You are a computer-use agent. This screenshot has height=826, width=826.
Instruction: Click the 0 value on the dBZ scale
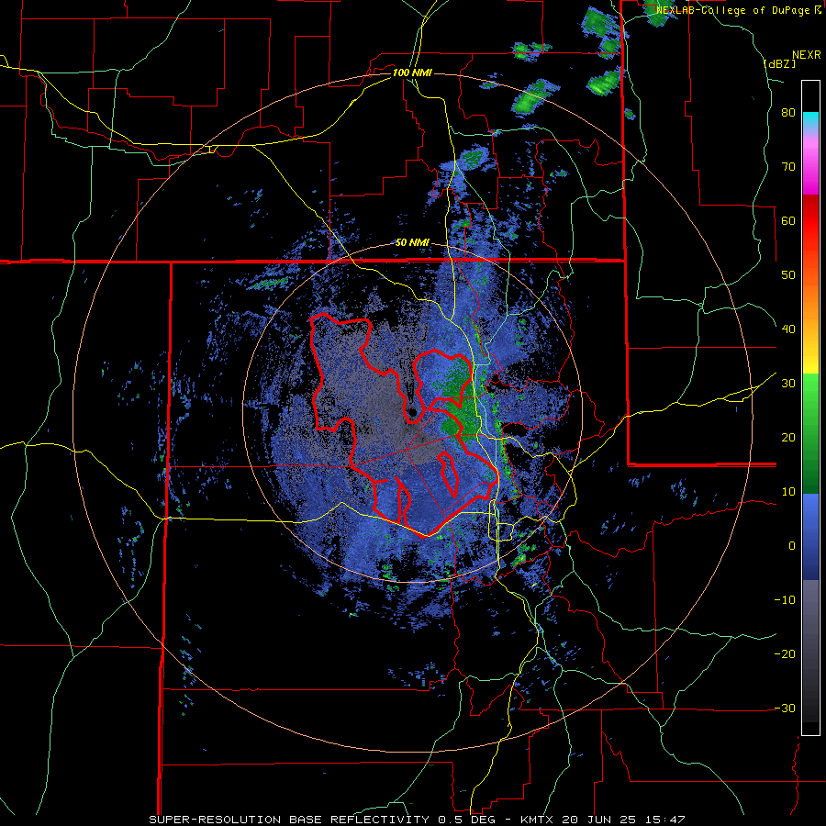click(x=792, y=546)
